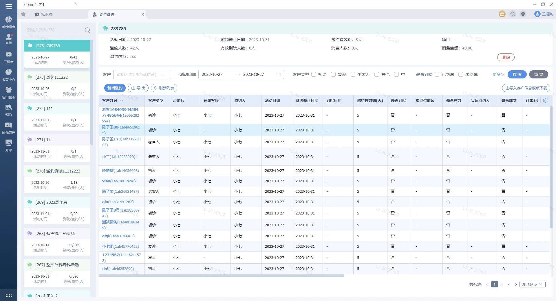The width and height of the screenshot is (556, 301).
Task: Check the 空 customer type box
Action: [396, 74]
